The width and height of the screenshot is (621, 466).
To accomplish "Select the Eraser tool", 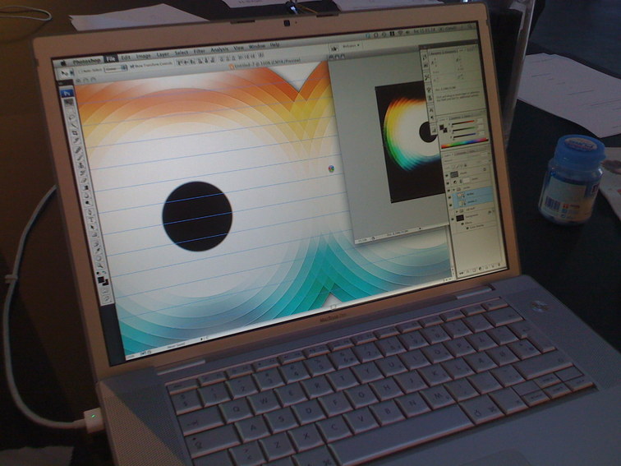I will 84,181.
